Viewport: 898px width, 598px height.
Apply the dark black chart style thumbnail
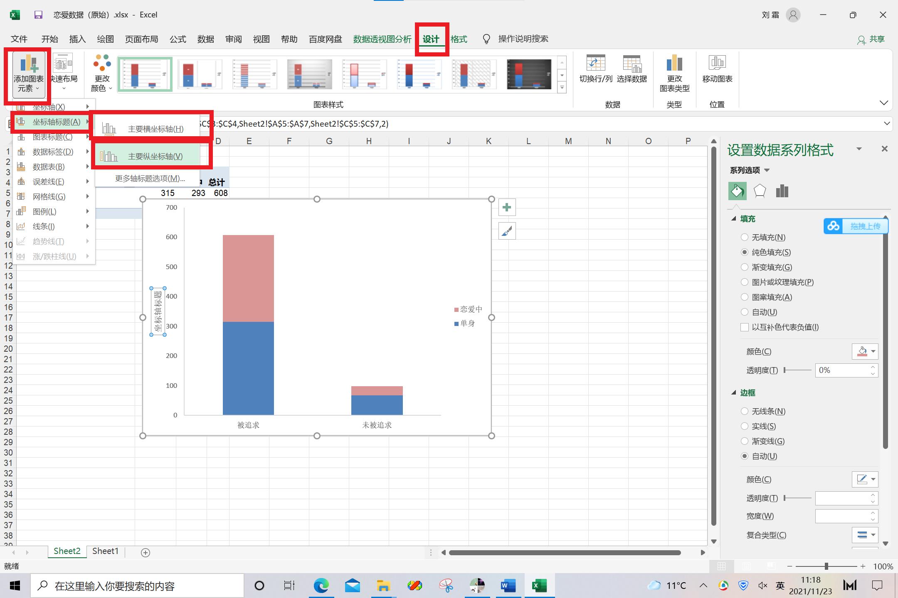point(529,74)
